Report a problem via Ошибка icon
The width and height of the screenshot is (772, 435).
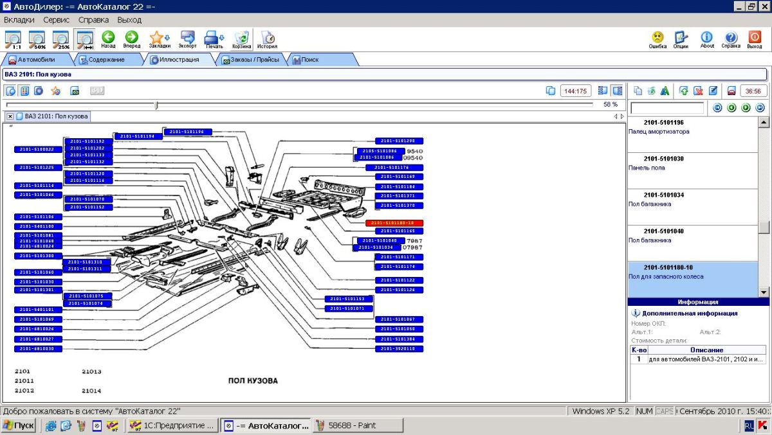(x=657, y=39)
